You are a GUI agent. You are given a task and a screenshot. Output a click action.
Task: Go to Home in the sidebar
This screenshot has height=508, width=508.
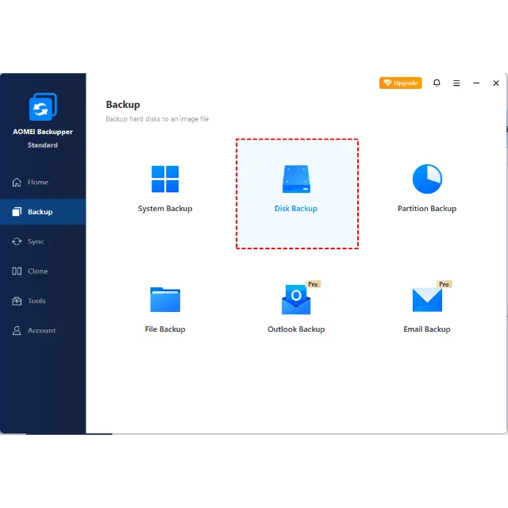pyautogui.click(x=37, y=182)
